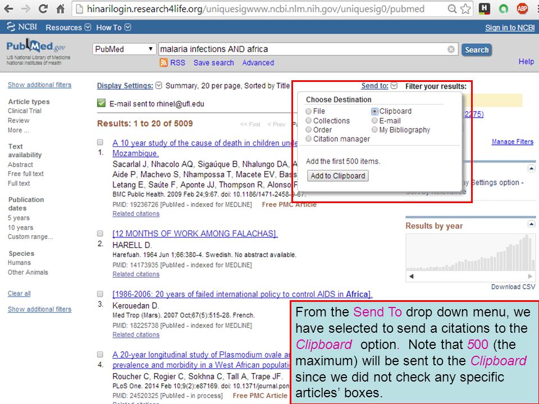
Task: Click the orange RSS feed icon
Action: click(163, 62)
